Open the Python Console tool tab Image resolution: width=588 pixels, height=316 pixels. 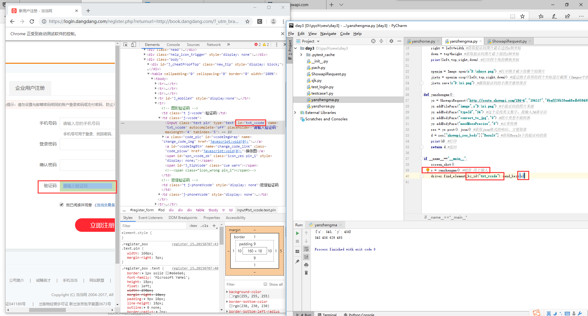(x=359, y=314)
